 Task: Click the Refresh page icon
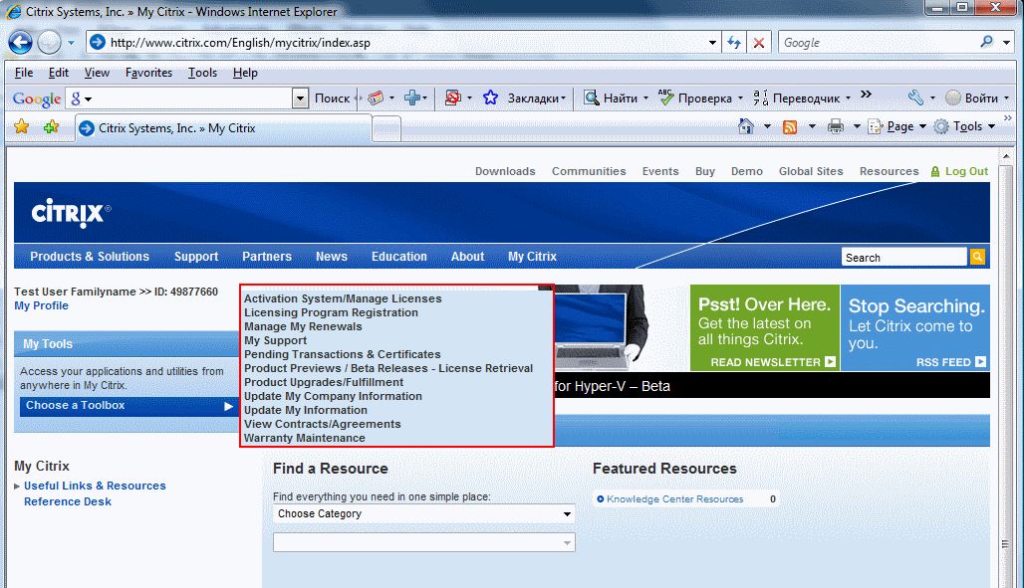pos(734,43)
